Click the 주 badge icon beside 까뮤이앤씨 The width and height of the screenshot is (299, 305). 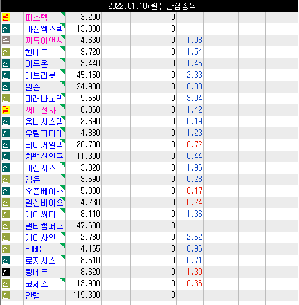(6, 41)
